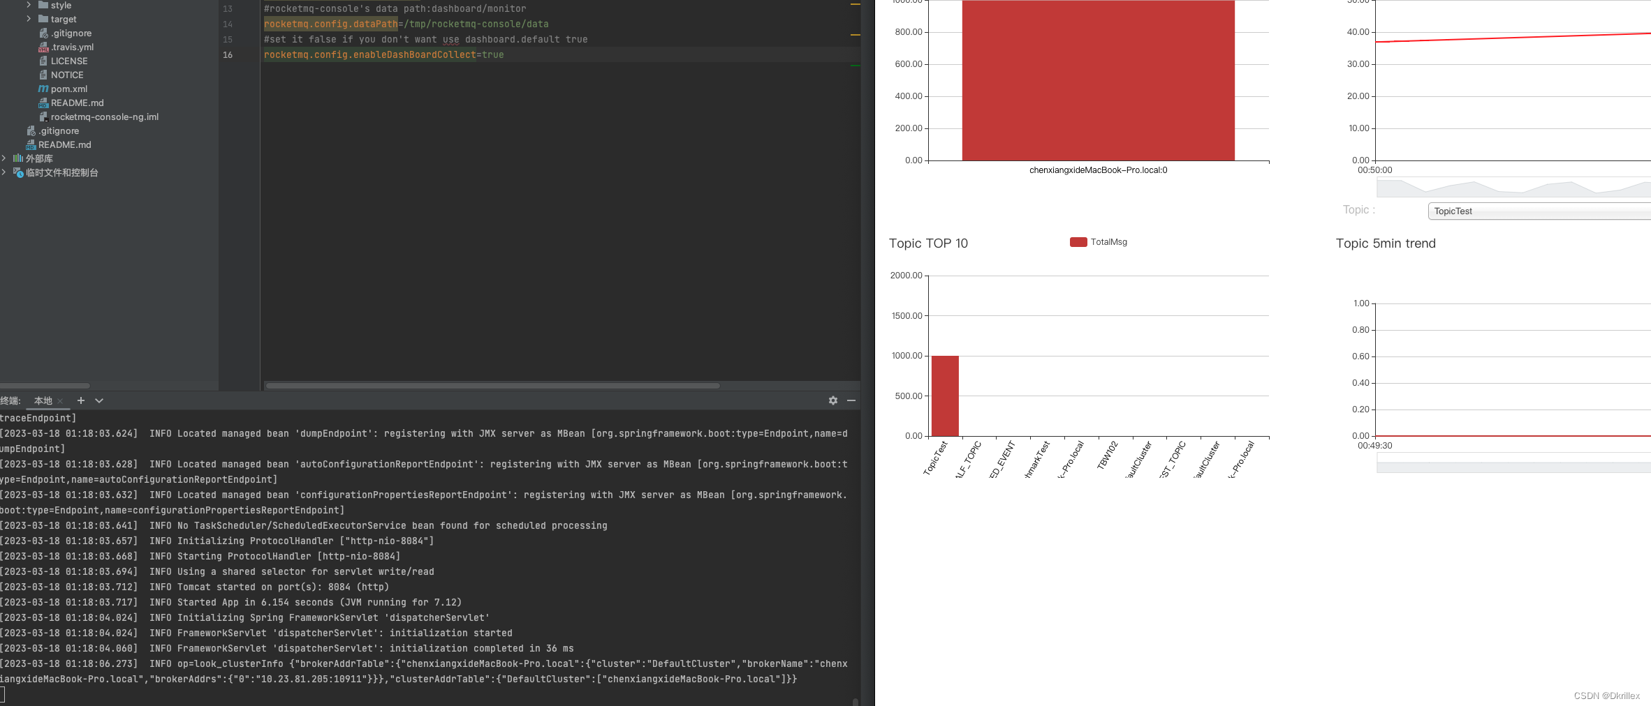Click the external libraries bar icon

point(18,158)
